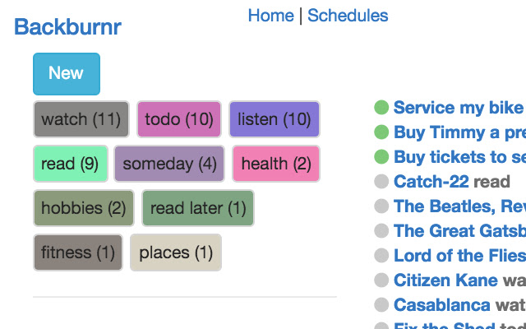526x329 pixels.
Task: Click the gray dot next to Citizen Kane
Action: click(x=381, y=280)
